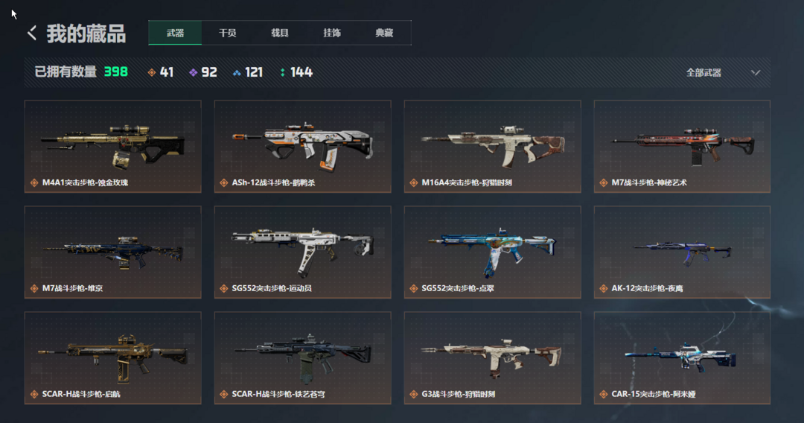Image resolution: width=804 pixels, height=423 pixels.
Task: Select the 武器 tab
Action: [x=175, y=33]
